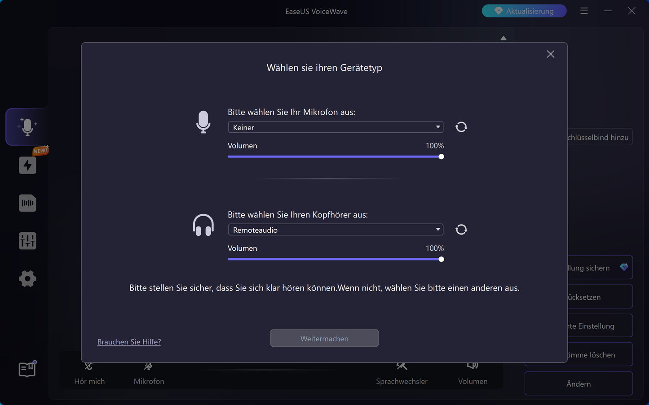Click the zurücksetzen button

pyautogui.click(x=600, y=296)
